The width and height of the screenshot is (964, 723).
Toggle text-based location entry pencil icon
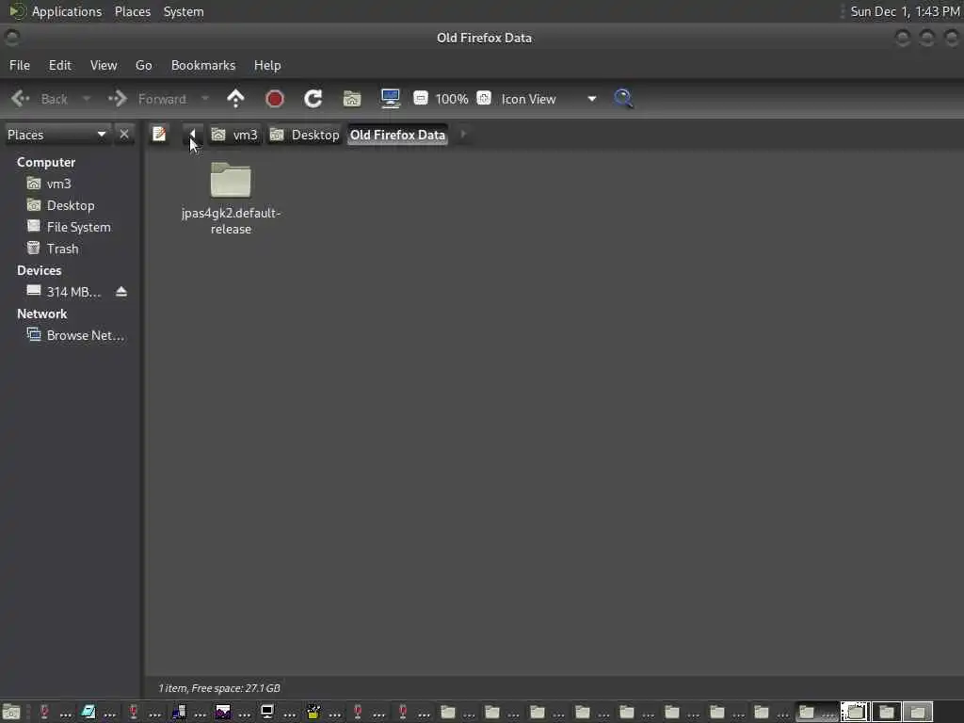pos(159,134)
